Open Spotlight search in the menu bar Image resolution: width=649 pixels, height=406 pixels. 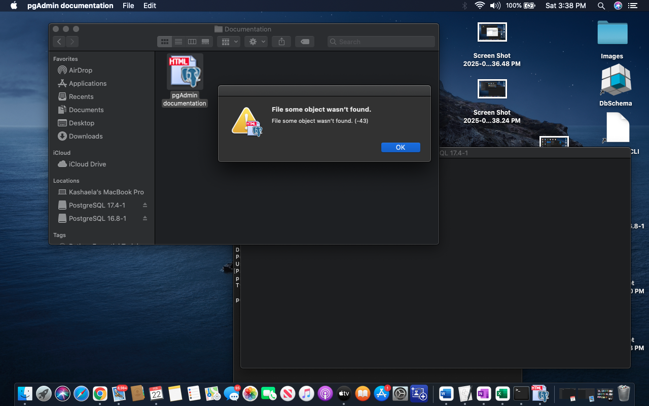[601, 6]
